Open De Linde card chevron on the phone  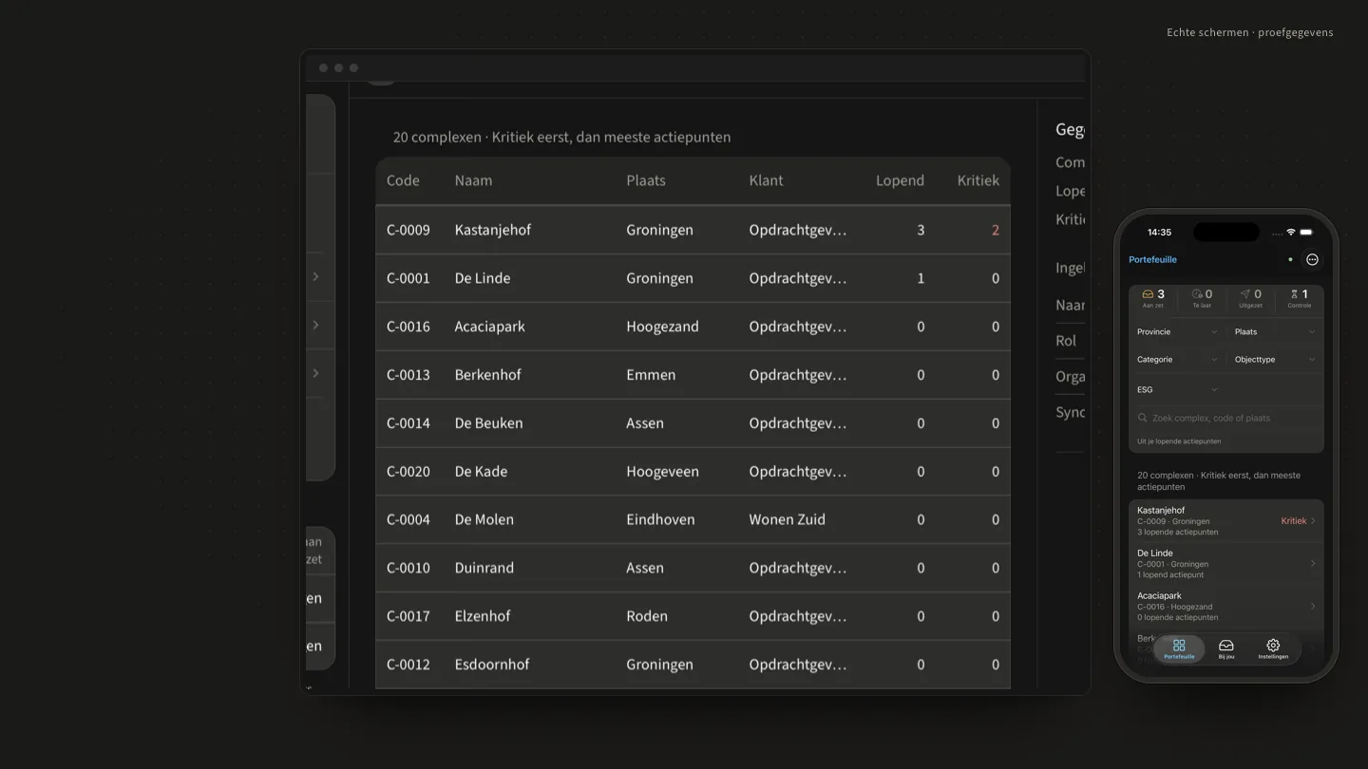tap(1313, 564)
